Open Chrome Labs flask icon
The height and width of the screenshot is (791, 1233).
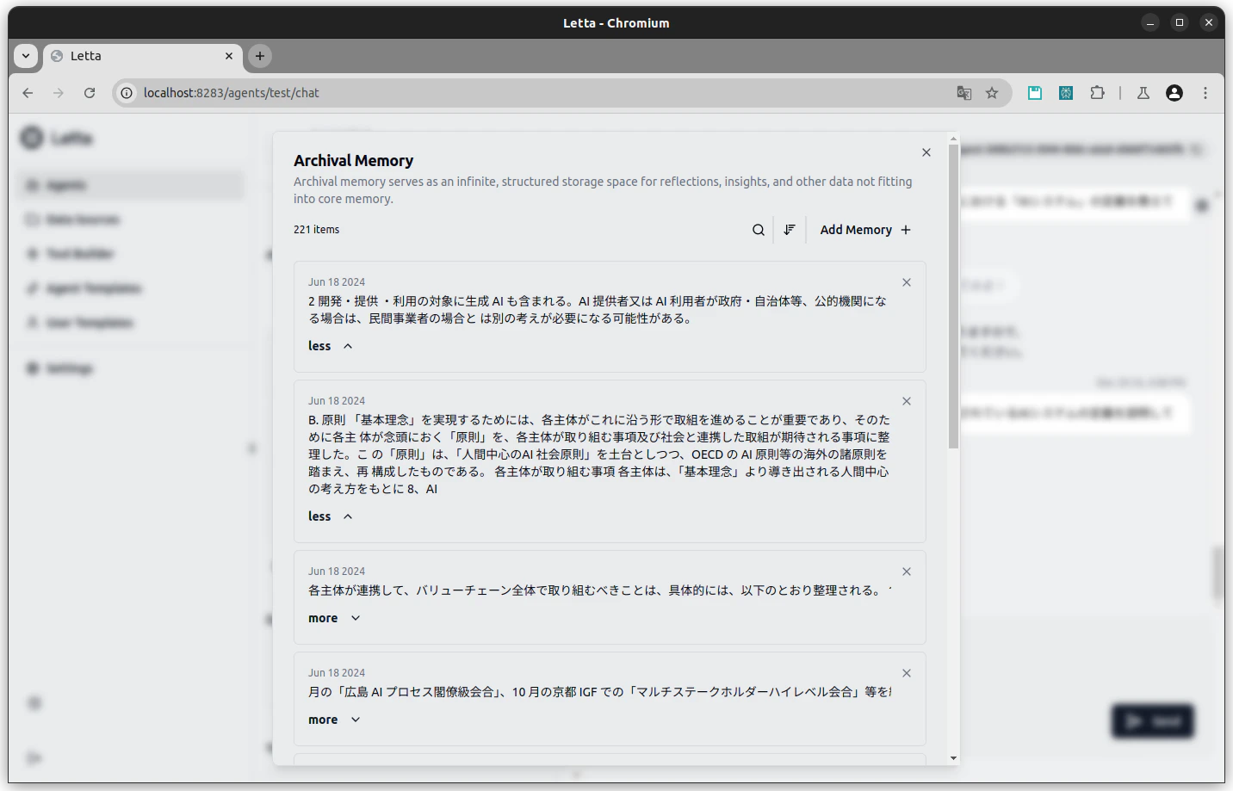[1143, 93]
